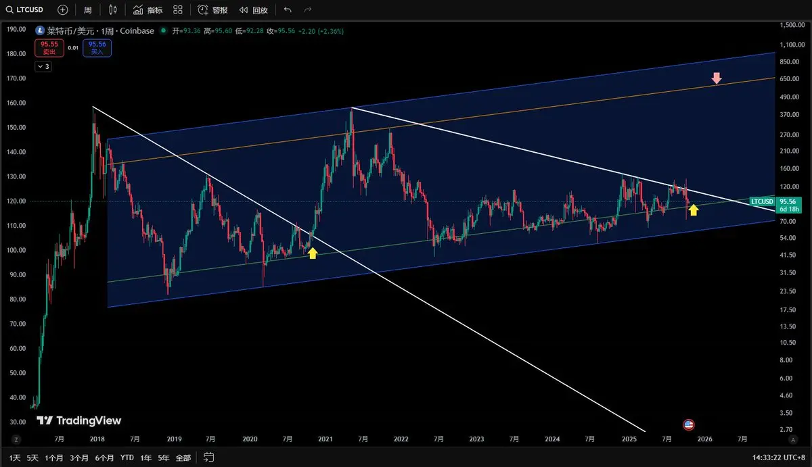Screen dimensions: 812x467
Task: Click the green market status dot
Action: coord(164,31)
